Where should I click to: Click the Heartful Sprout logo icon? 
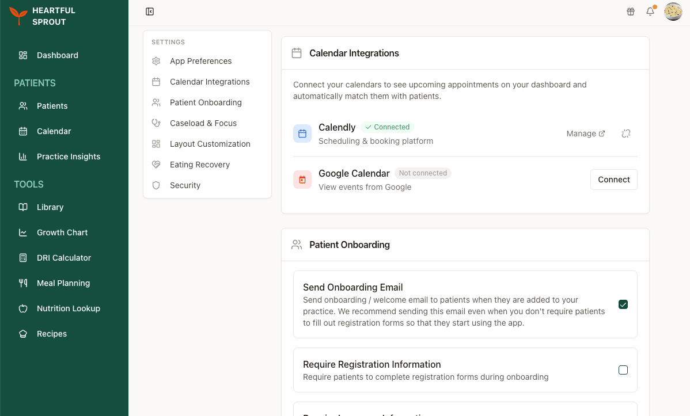click(18, 16)
